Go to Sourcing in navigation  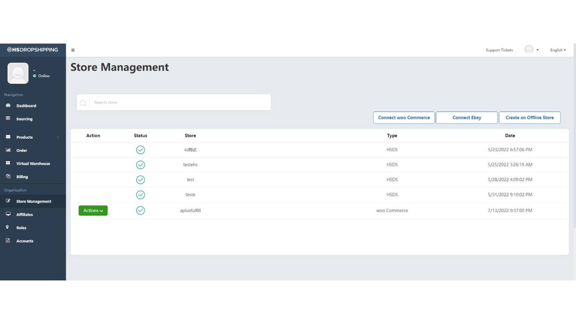[x=24, y=119]
